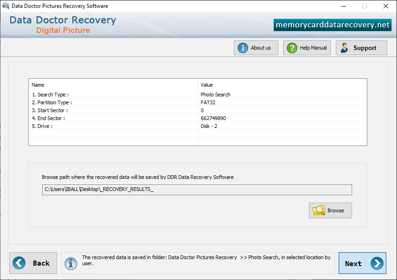
Task: Click the 'The recovered data is saved in folder' note
Action: 206,260
